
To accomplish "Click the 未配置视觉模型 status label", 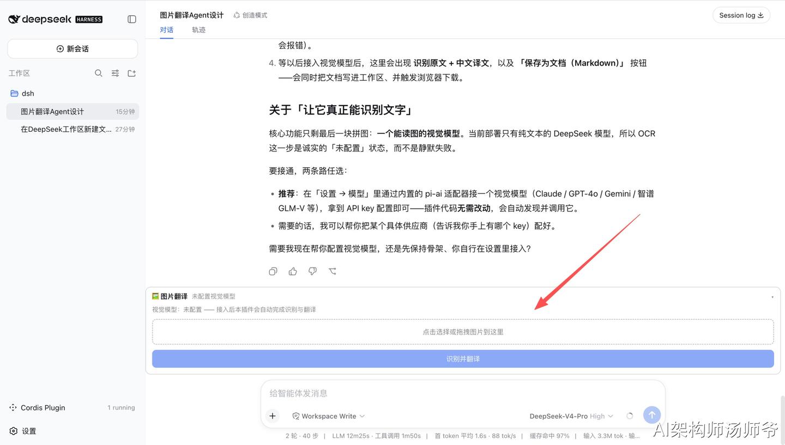I will [214, 296].
